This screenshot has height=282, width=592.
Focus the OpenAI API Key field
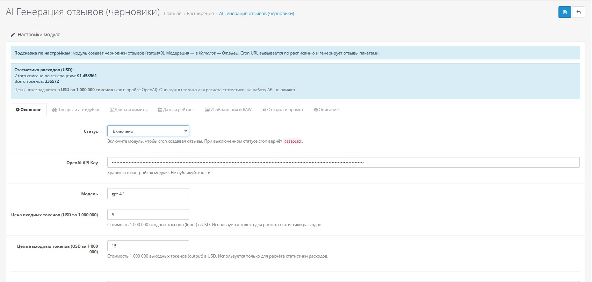click(x=343, y=162)
